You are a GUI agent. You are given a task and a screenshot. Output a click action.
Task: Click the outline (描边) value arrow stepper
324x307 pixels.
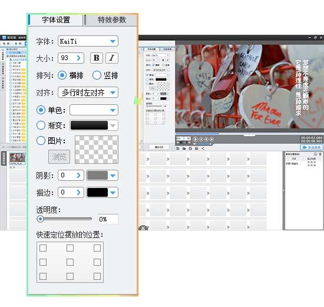click(x=78, y=193)
